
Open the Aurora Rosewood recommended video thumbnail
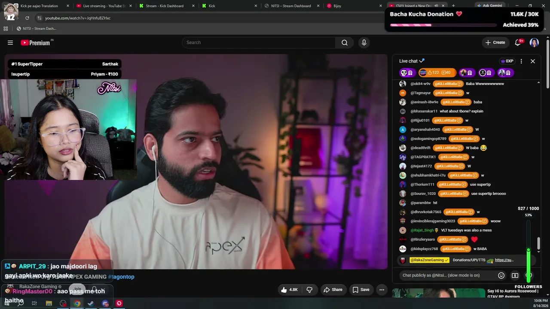point(438,293)
